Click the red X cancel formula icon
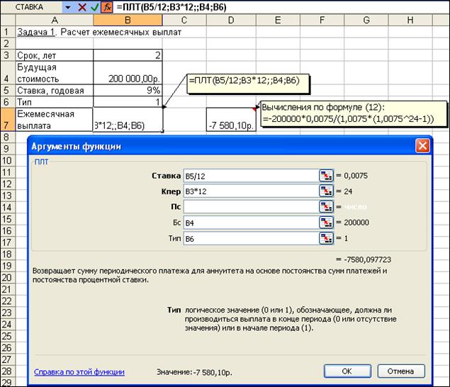Screen dimensions: 450x387 [81, 6]
